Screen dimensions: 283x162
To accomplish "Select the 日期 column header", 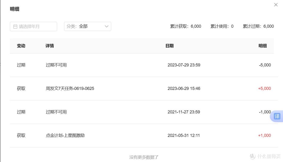I will coord(170,46).
